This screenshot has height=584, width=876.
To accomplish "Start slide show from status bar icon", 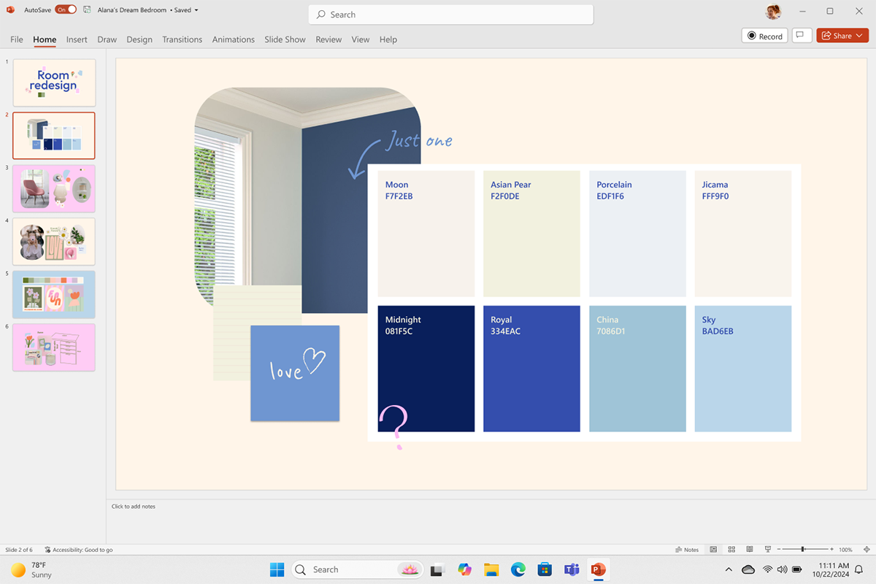I will (x=767, y=550).
